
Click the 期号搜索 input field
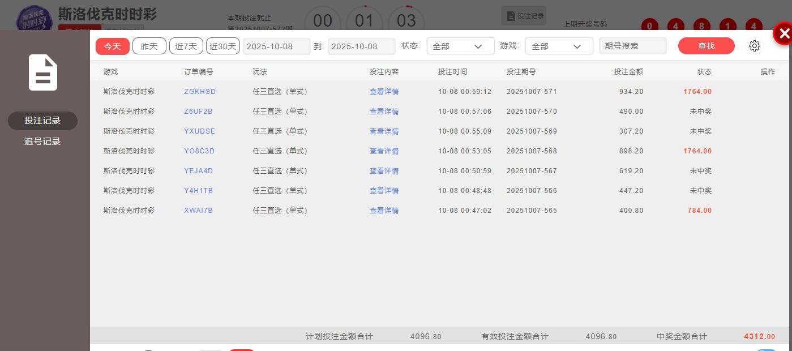point(632,46)
